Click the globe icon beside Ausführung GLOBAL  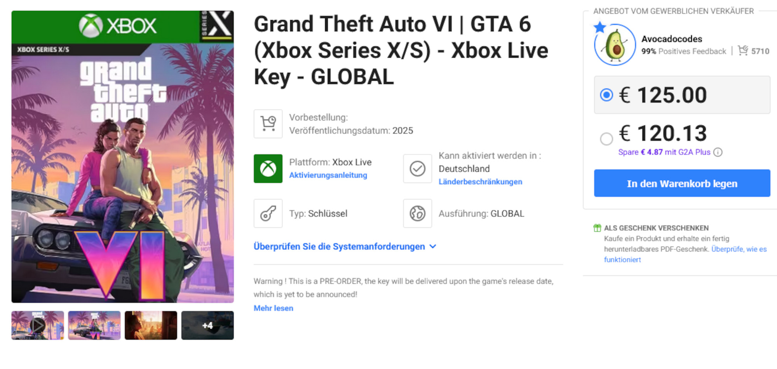click(417, 213)
